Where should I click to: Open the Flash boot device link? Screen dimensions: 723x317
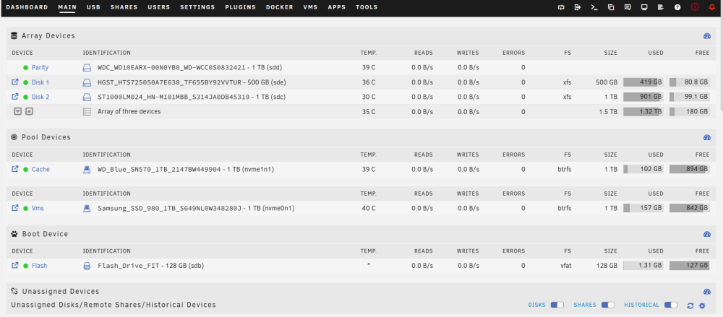pyautogui.click(x=39, y=266)
